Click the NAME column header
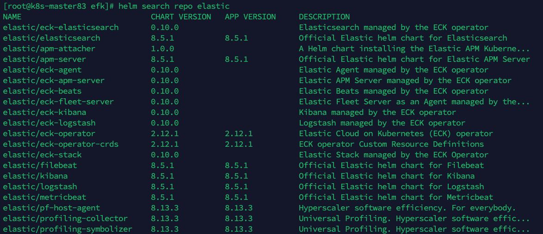Image resolution: width=543 pixels, height=234 pixels. (12, 17)
